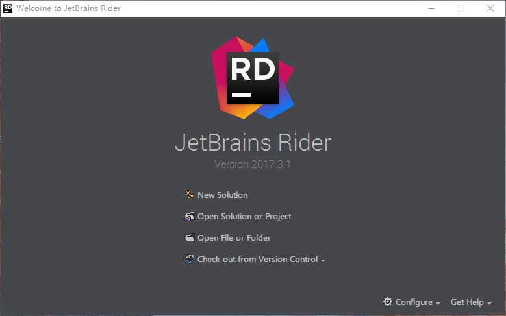Viewport: 506px width, 316px height.
Task: Create a New Solution
Action: [223, 195]
